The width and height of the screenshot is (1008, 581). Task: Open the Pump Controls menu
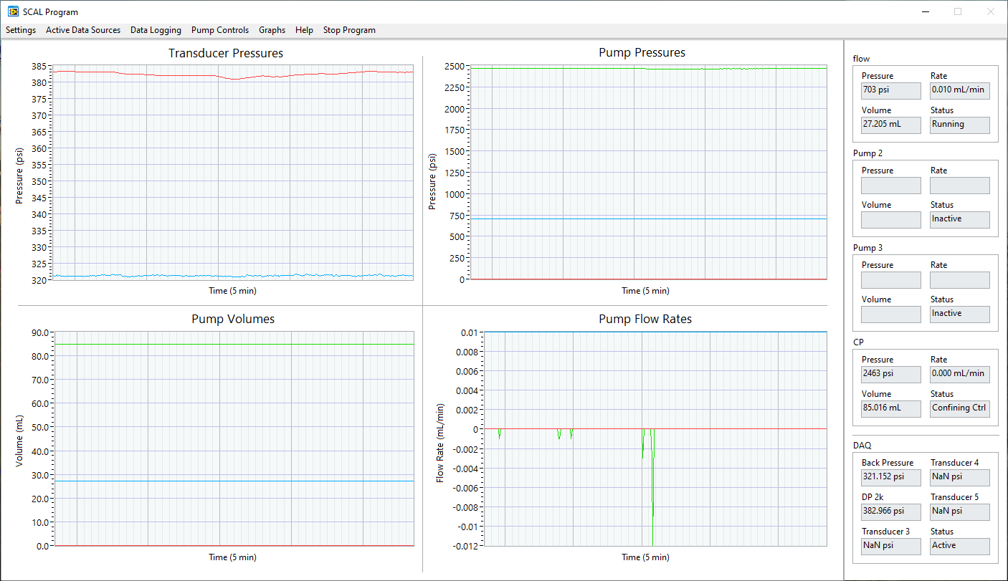point(220,30)
